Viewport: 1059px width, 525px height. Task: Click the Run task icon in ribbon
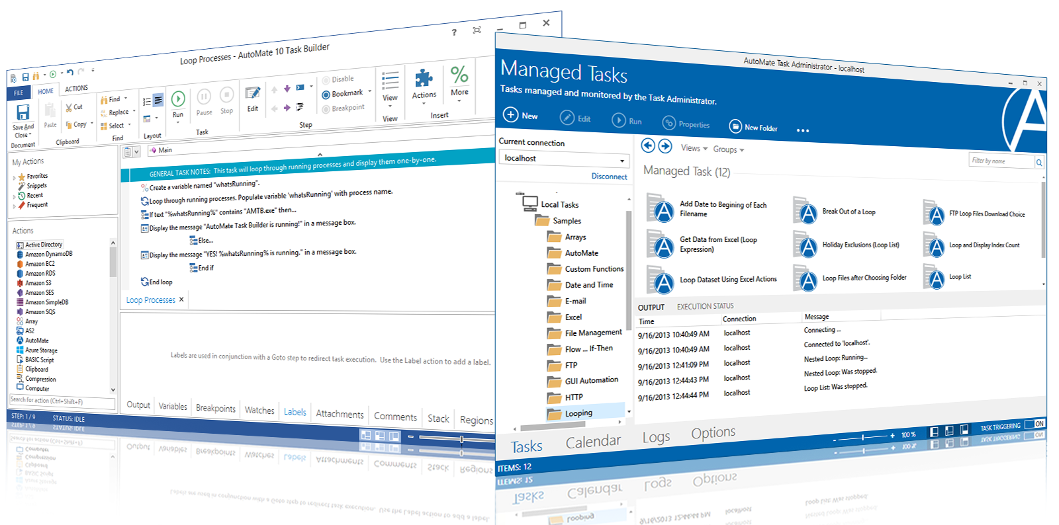click(x=178, y=99)
